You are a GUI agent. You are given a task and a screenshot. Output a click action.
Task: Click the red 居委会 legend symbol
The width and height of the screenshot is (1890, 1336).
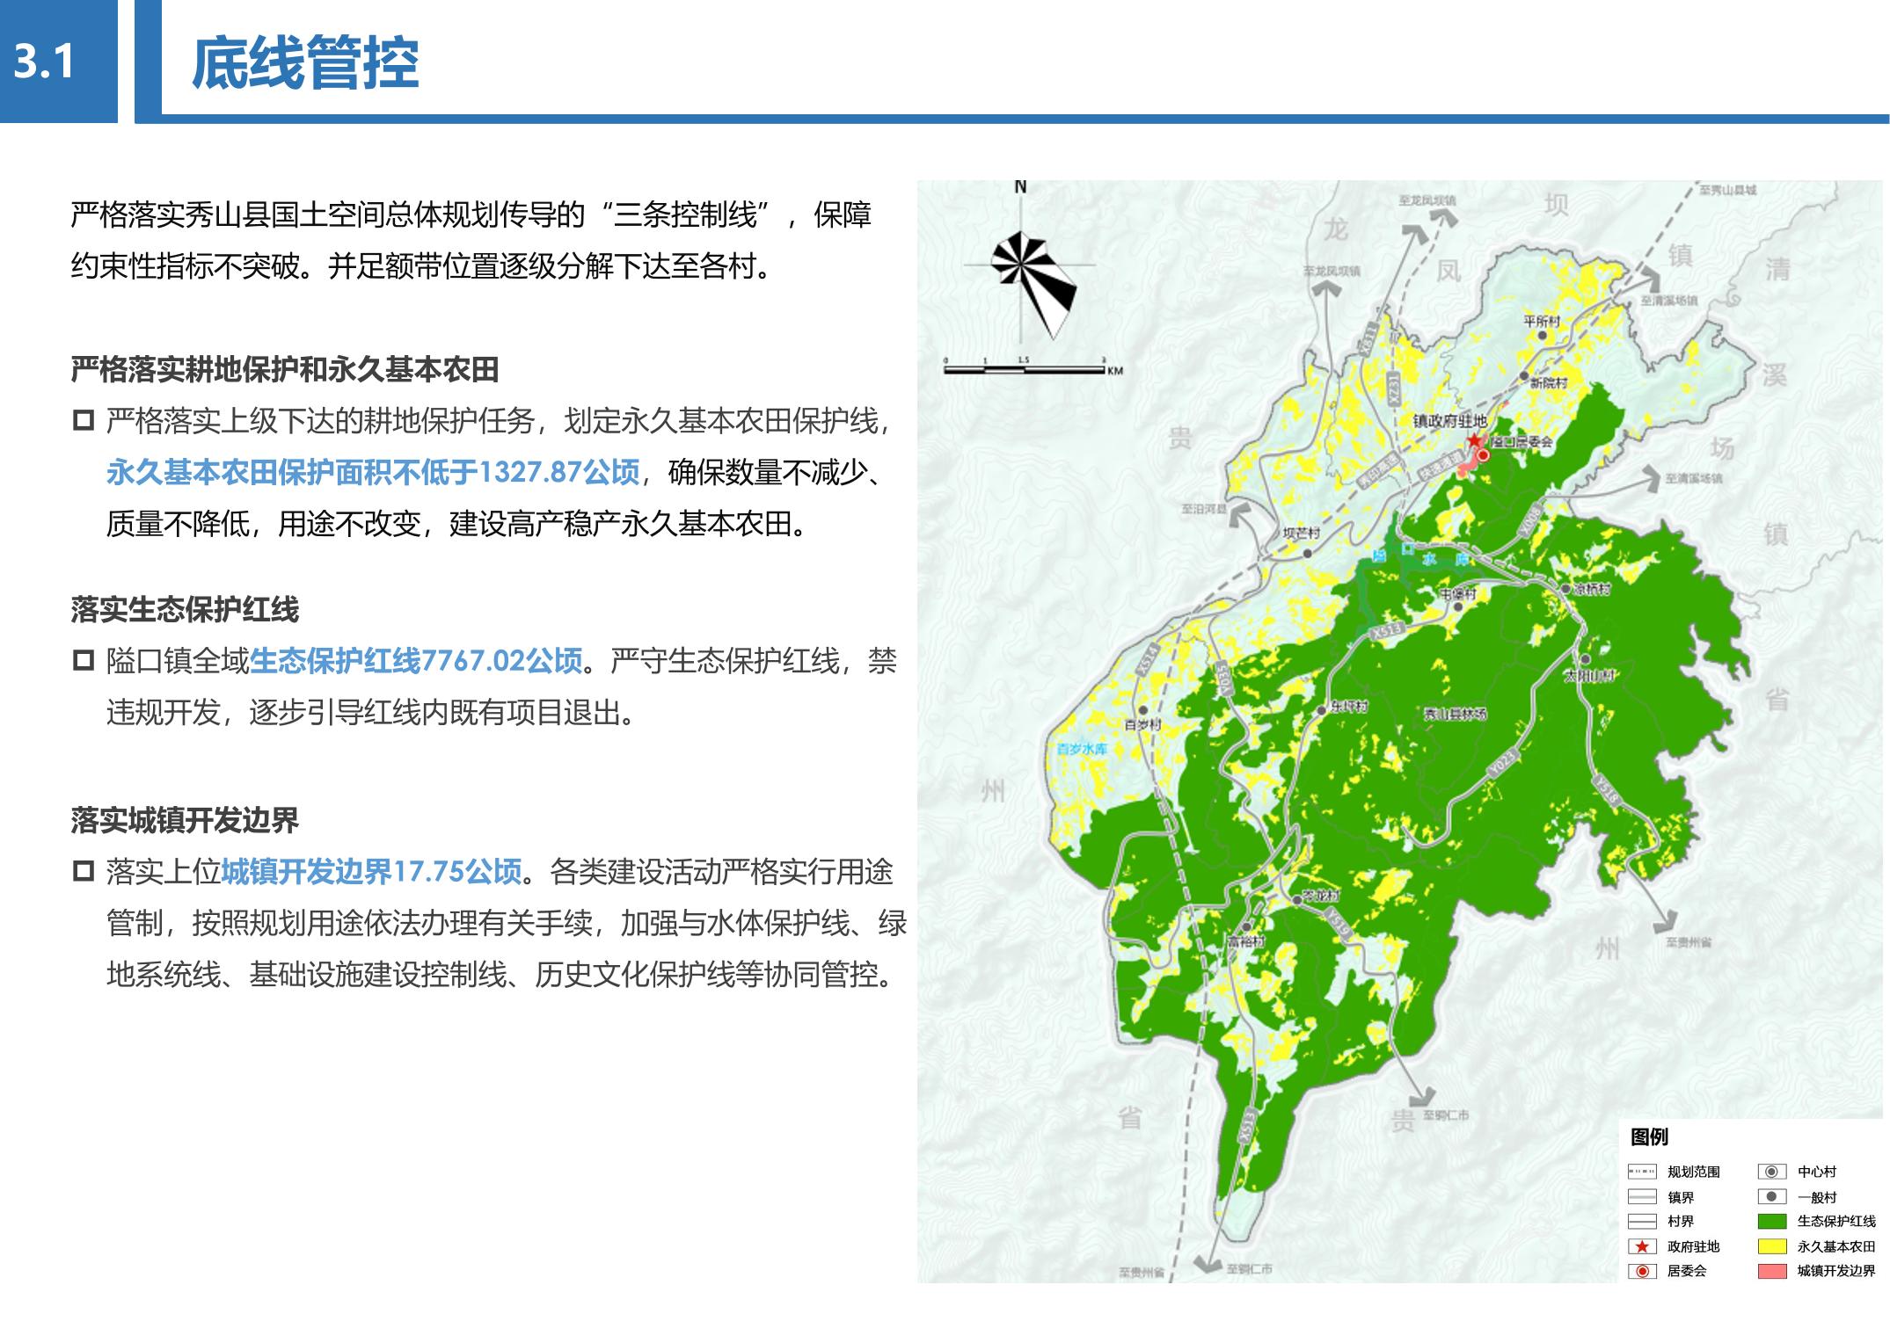[1641, 1271]
